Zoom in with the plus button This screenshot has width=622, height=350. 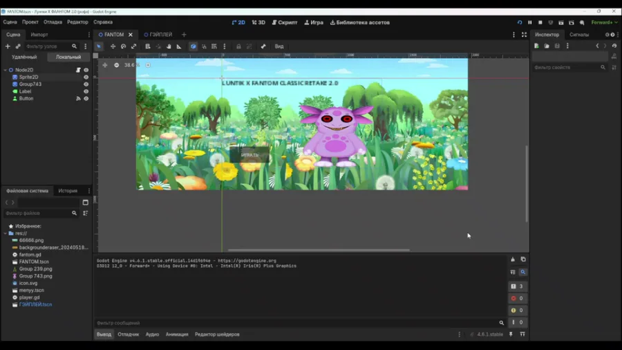(x=148, y=65)
